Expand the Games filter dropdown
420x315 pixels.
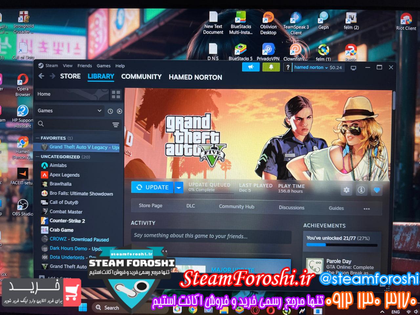(x=70, y=111)
